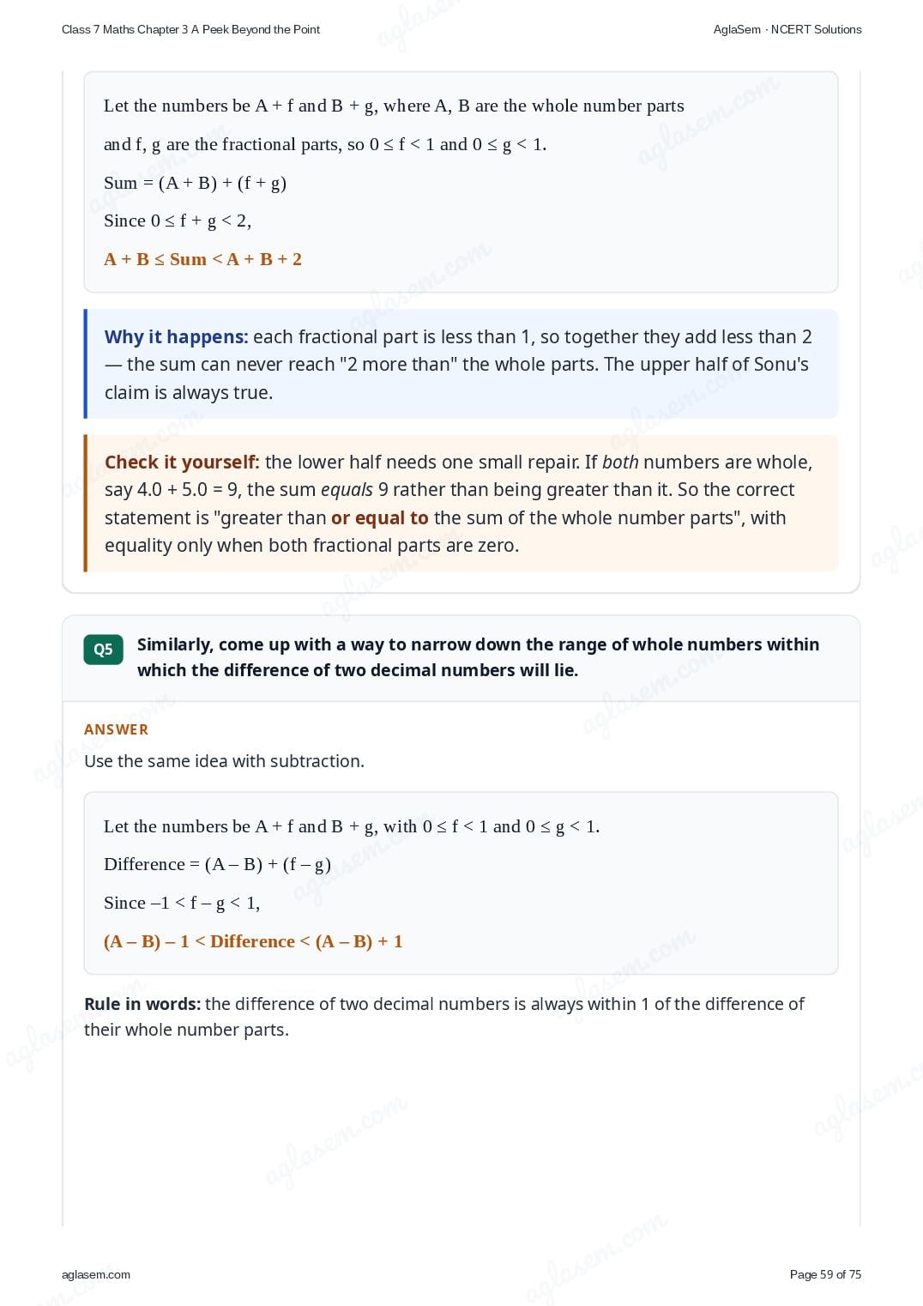Open the aglasem.com footer link
The width and height of the screenshot is (923, 1306).
coord(96,1274)
